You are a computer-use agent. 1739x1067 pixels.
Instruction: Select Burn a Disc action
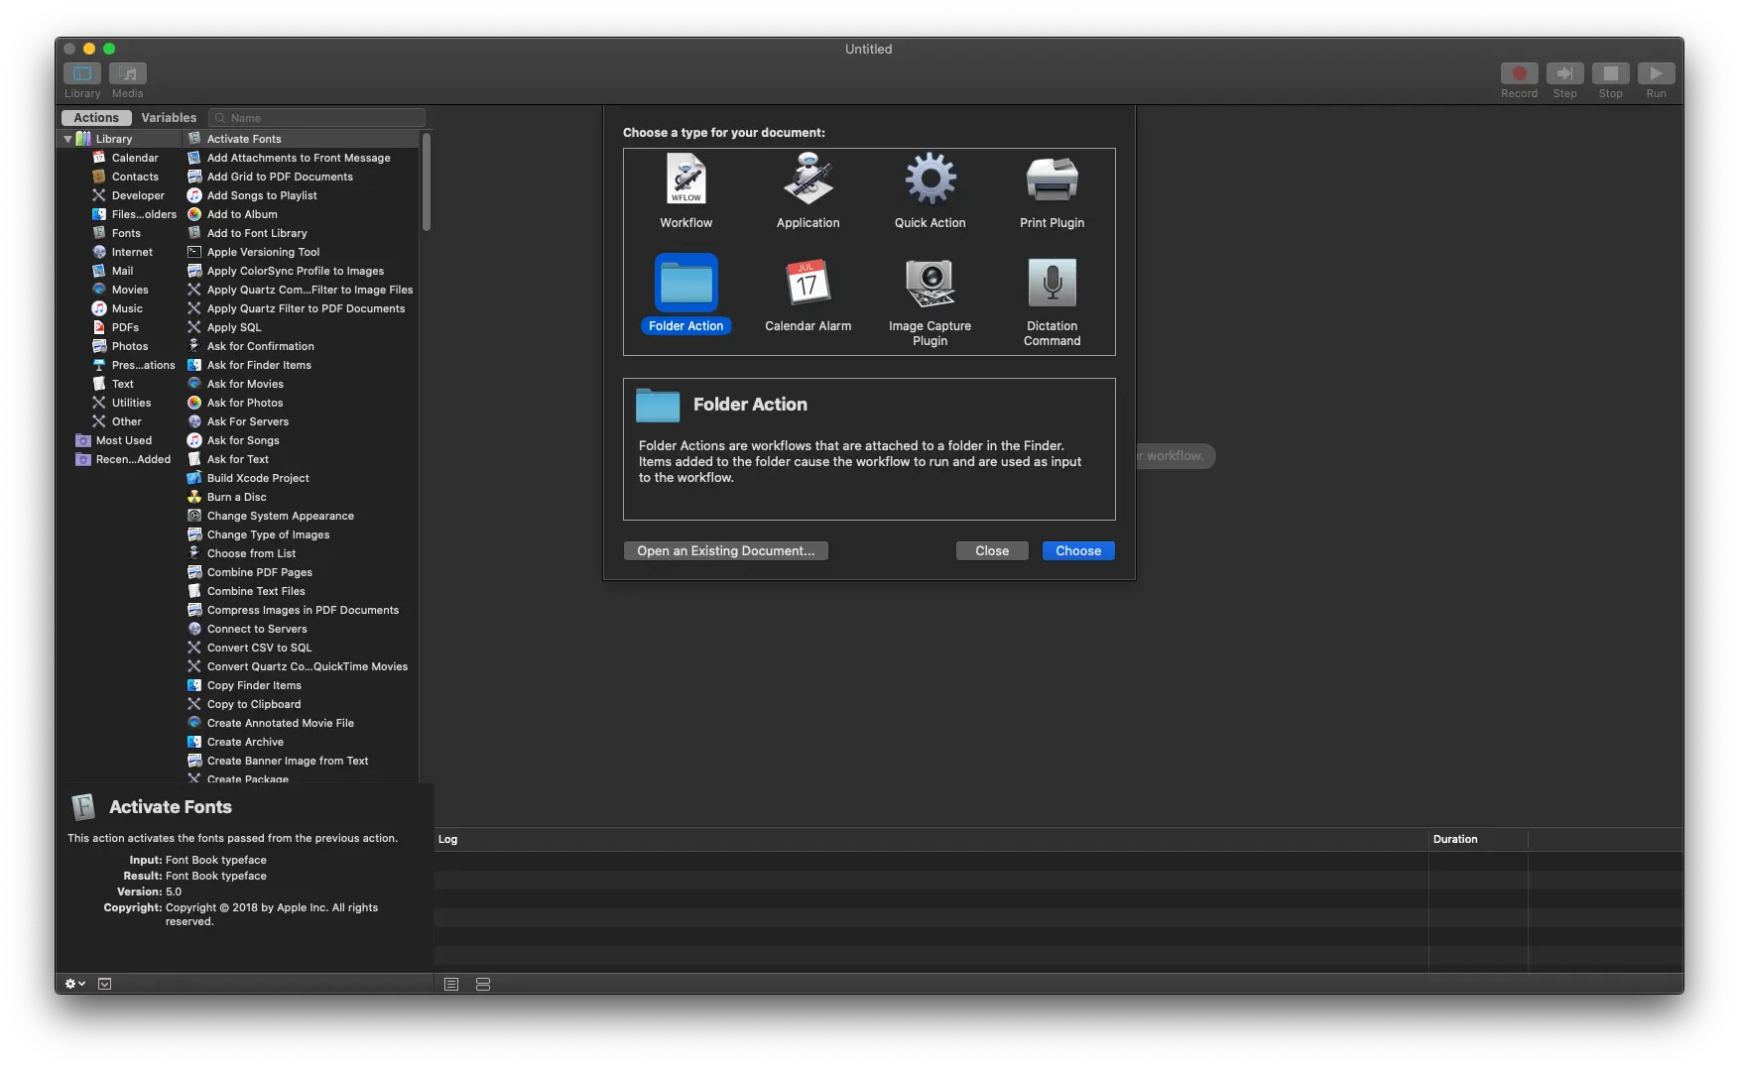(x=301, y=497)
